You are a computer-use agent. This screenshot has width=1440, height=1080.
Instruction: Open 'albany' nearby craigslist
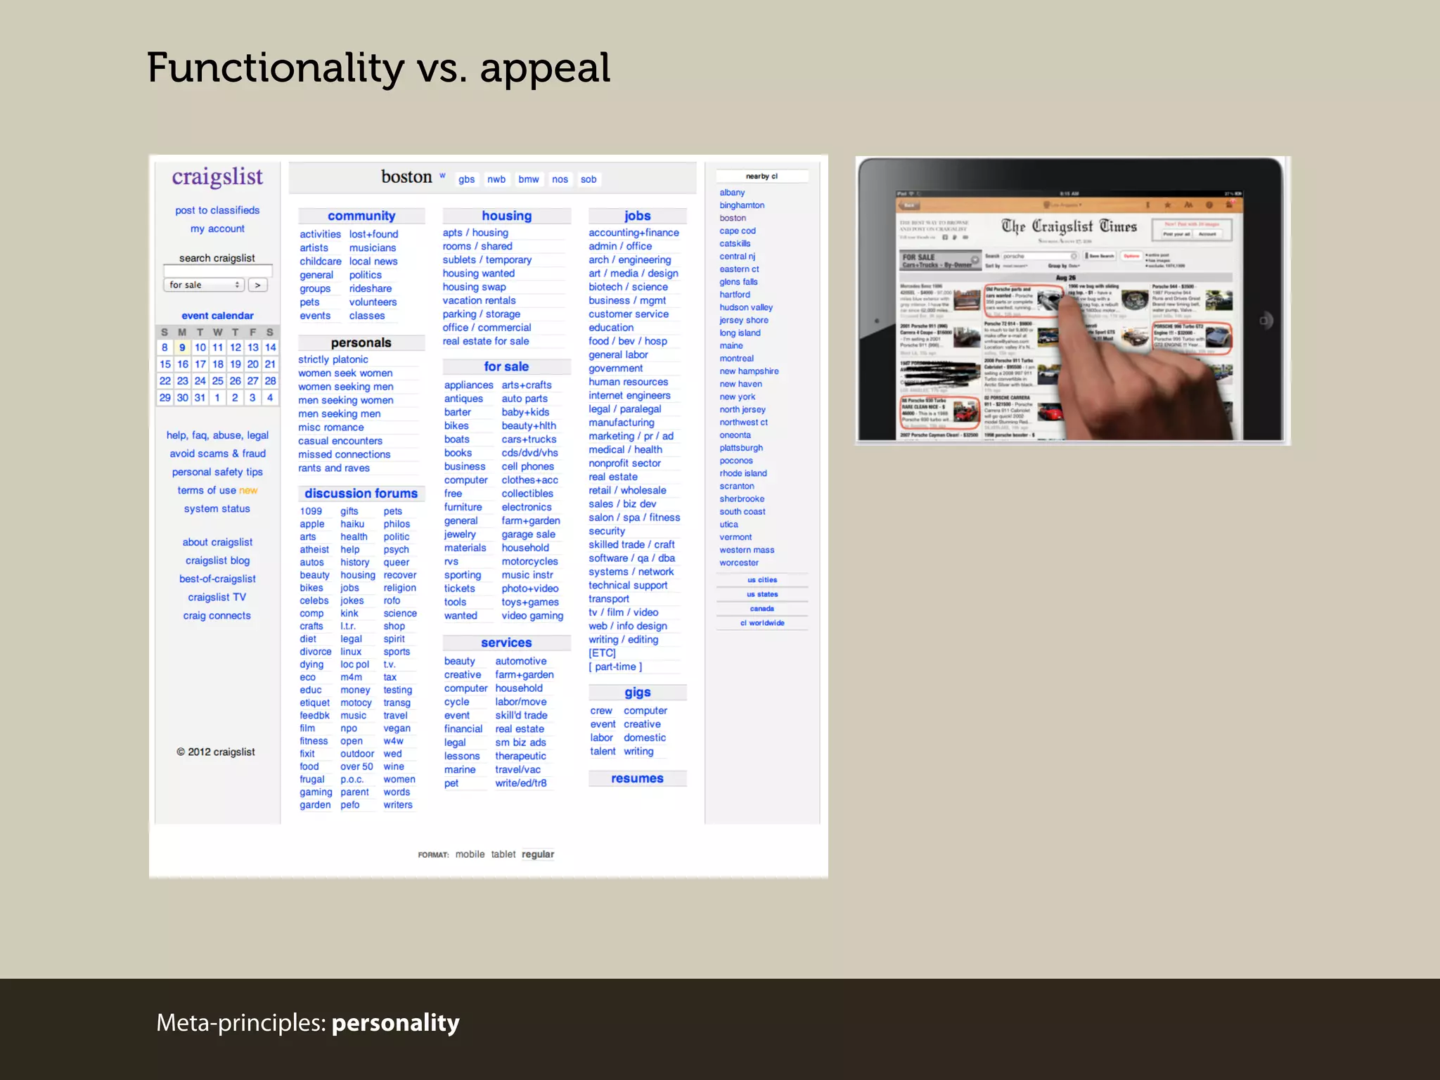pos(732,193)
